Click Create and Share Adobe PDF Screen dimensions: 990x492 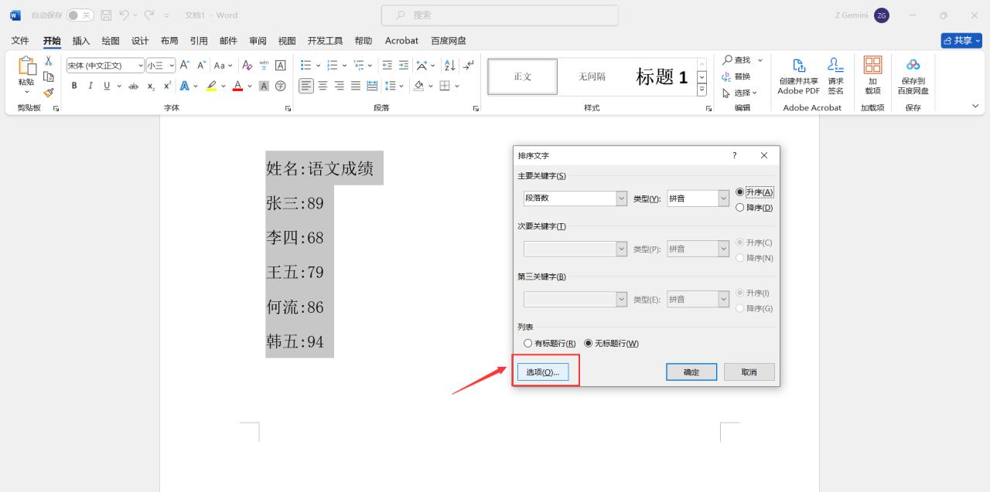[x=798, y=75]
